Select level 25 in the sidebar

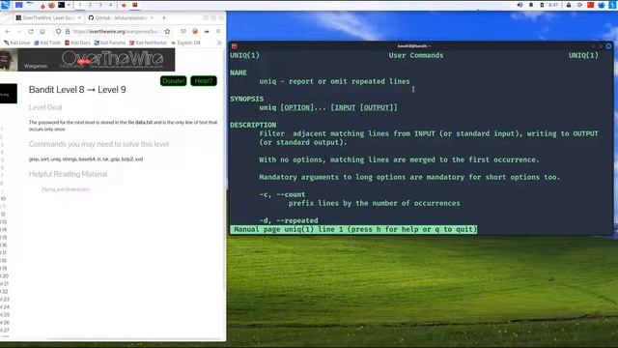[5, 315]
